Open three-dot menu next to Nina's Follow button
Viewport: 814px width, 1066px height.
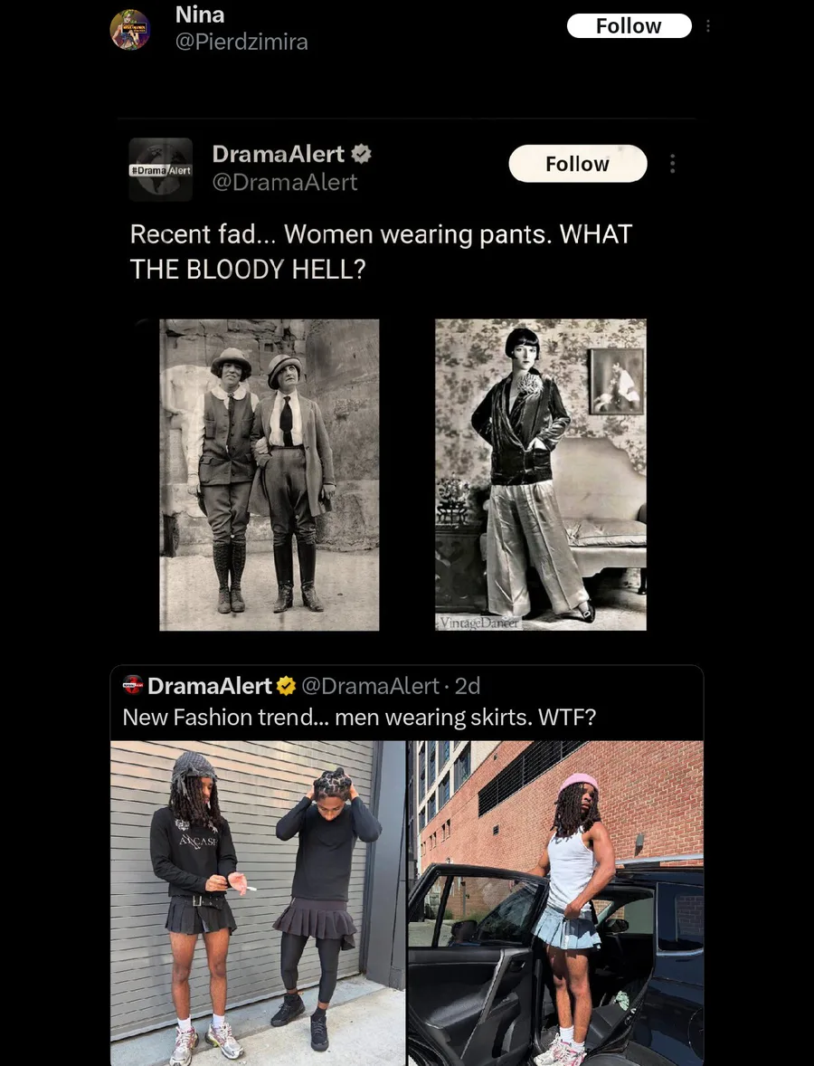point(708,26)
